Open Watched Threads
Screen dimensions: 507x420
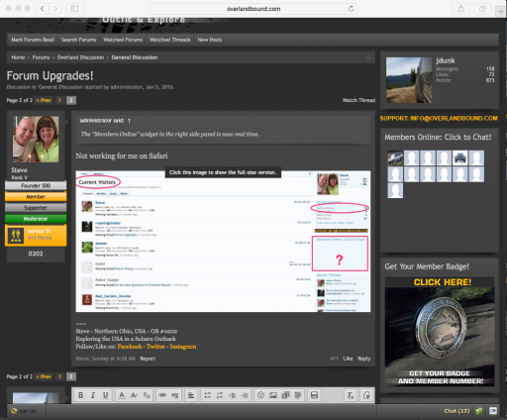(x=170, y=40)
